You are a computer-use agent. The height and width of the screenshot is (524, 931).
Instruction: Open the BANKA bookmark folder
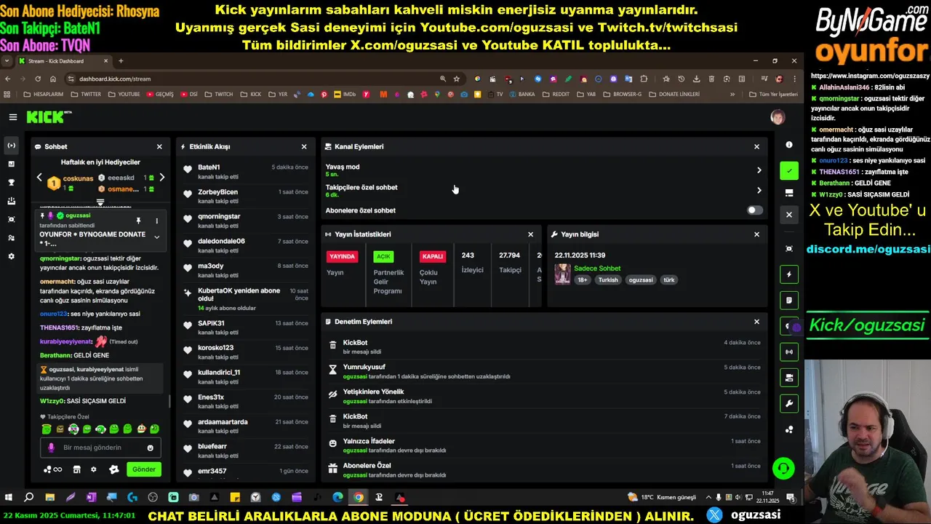click(521, 94)
